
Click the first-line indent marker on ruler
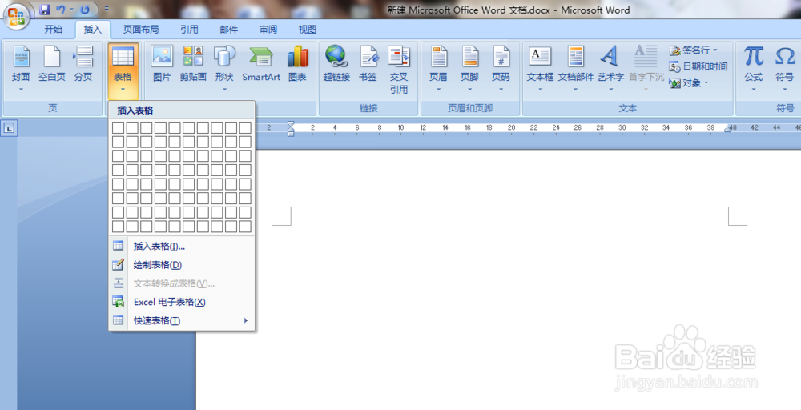(x=291, y=124)
